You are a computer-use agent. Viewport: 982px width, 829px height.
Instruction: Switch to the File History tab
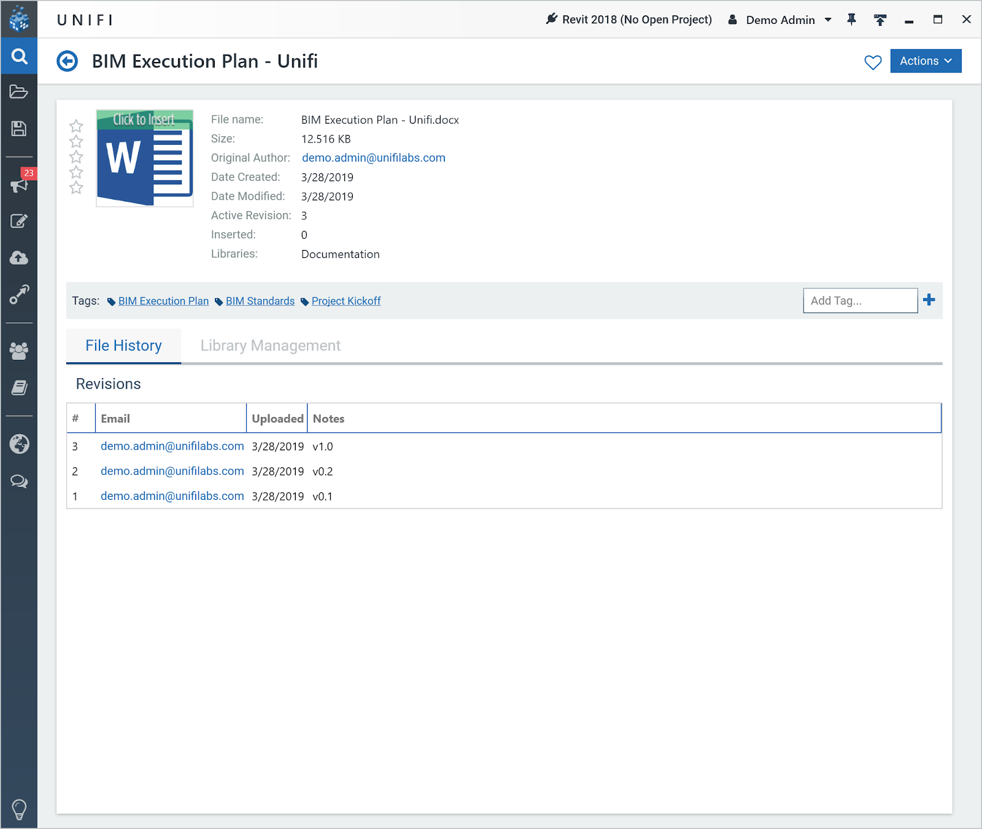click(123, 346)
